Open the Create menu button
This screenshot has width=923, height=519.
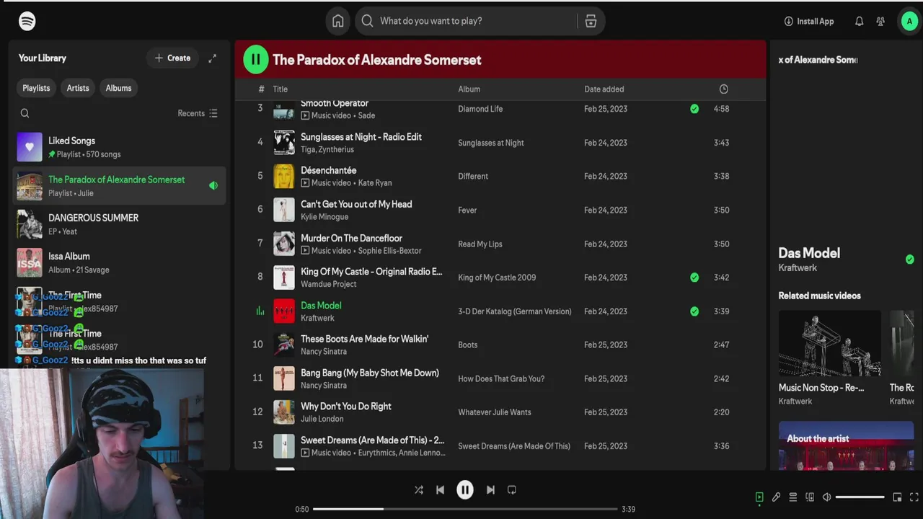(x=173, y=58)
